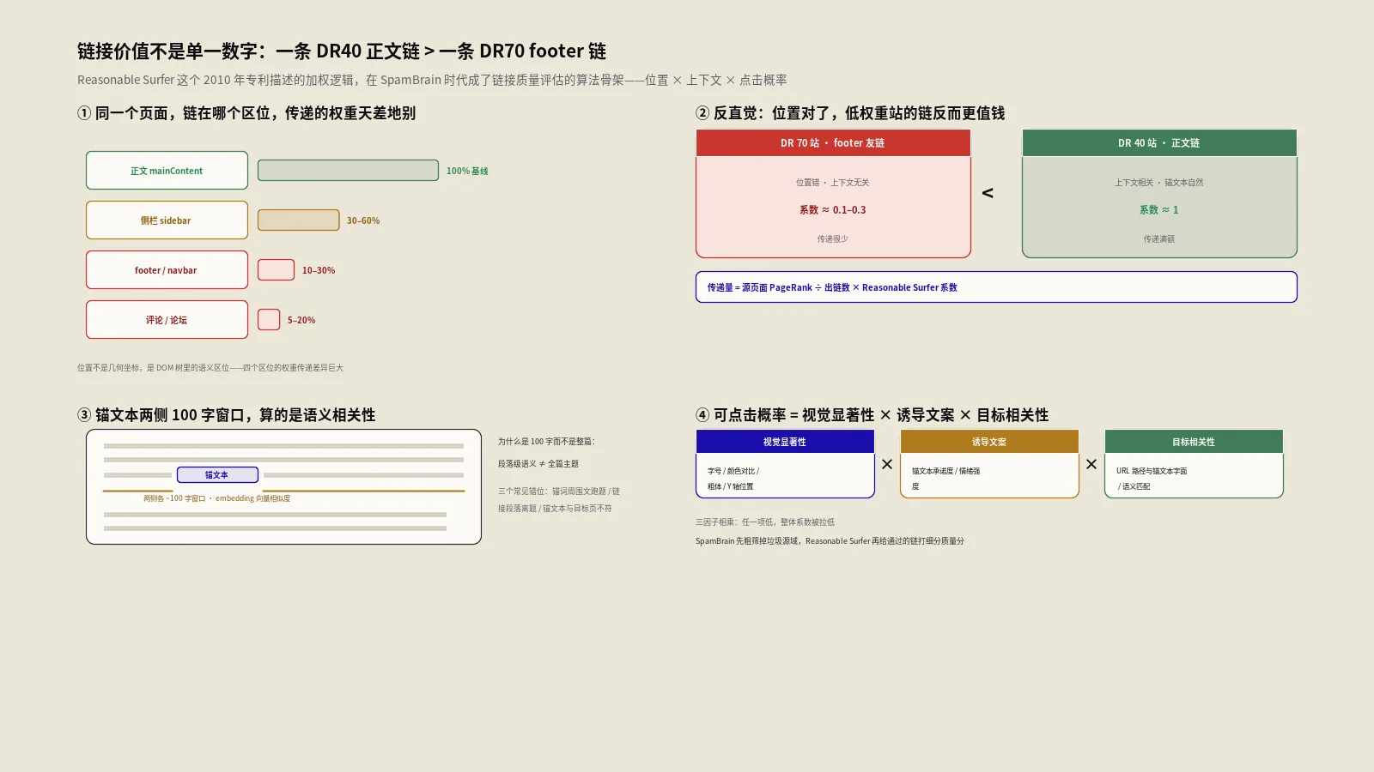Click the text 锚文本承诺度 / 情绪强度
Screen dimensions: 1374x772
[x=945, y=479]
